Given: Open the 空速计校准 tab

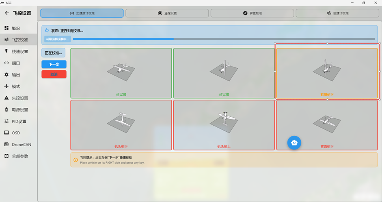Looking at the screenshot, I should pos(337,13).
